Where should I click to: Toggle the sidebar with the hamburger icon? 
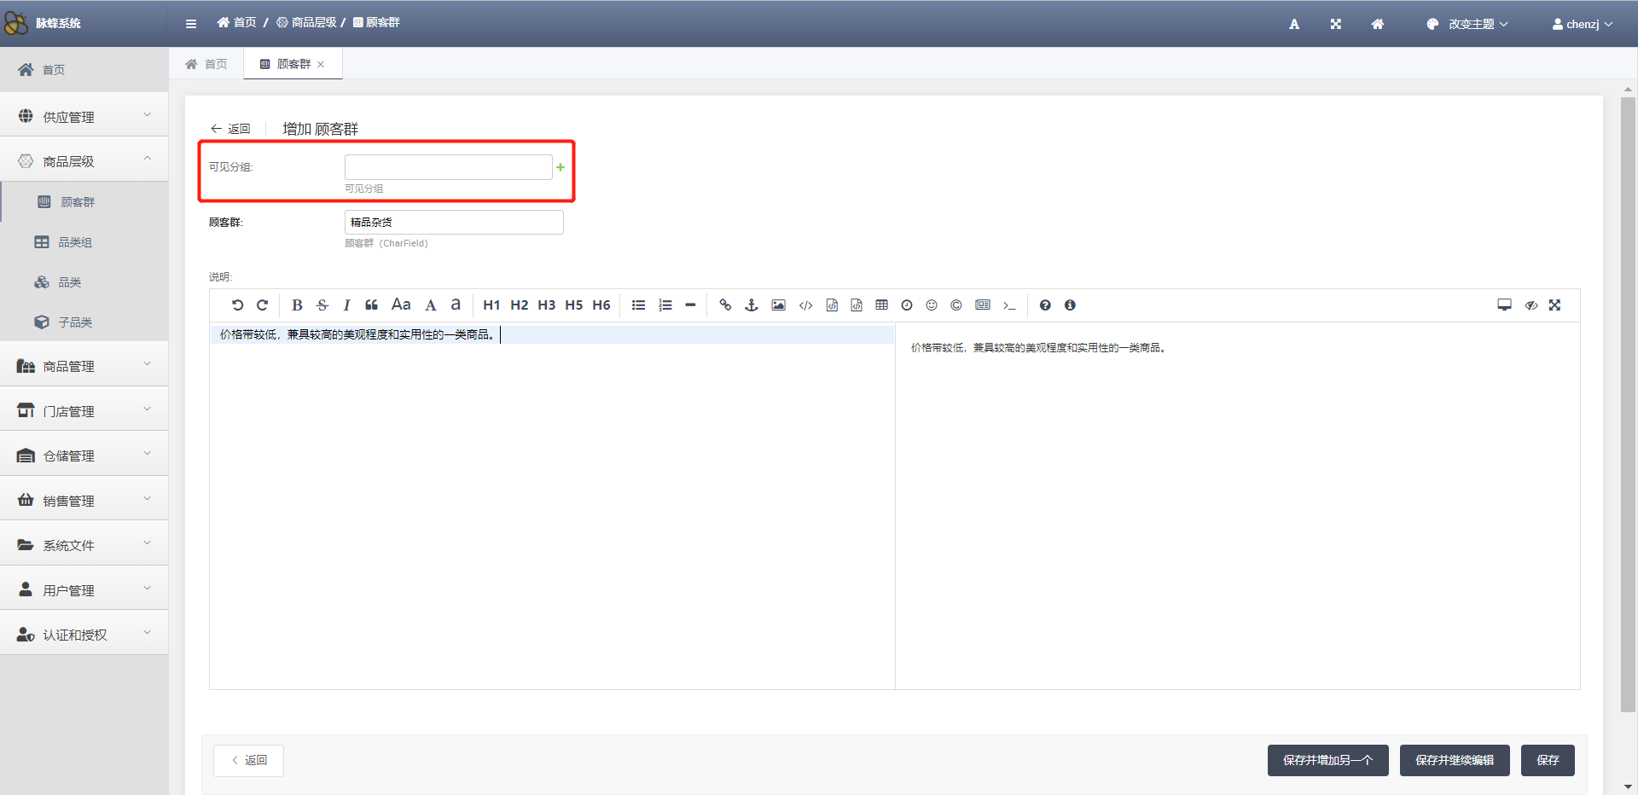[191, 24]
